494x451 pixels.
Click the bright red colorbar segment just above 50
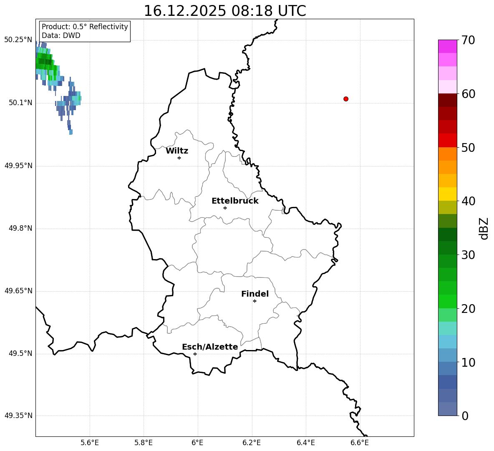click(x=447, y=141)
